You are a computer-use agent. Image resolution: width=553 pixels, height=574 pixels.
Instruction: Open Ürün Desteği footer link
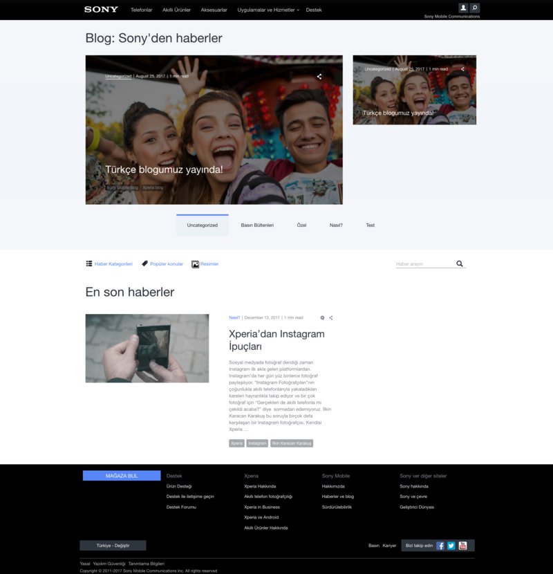[179, 486]
